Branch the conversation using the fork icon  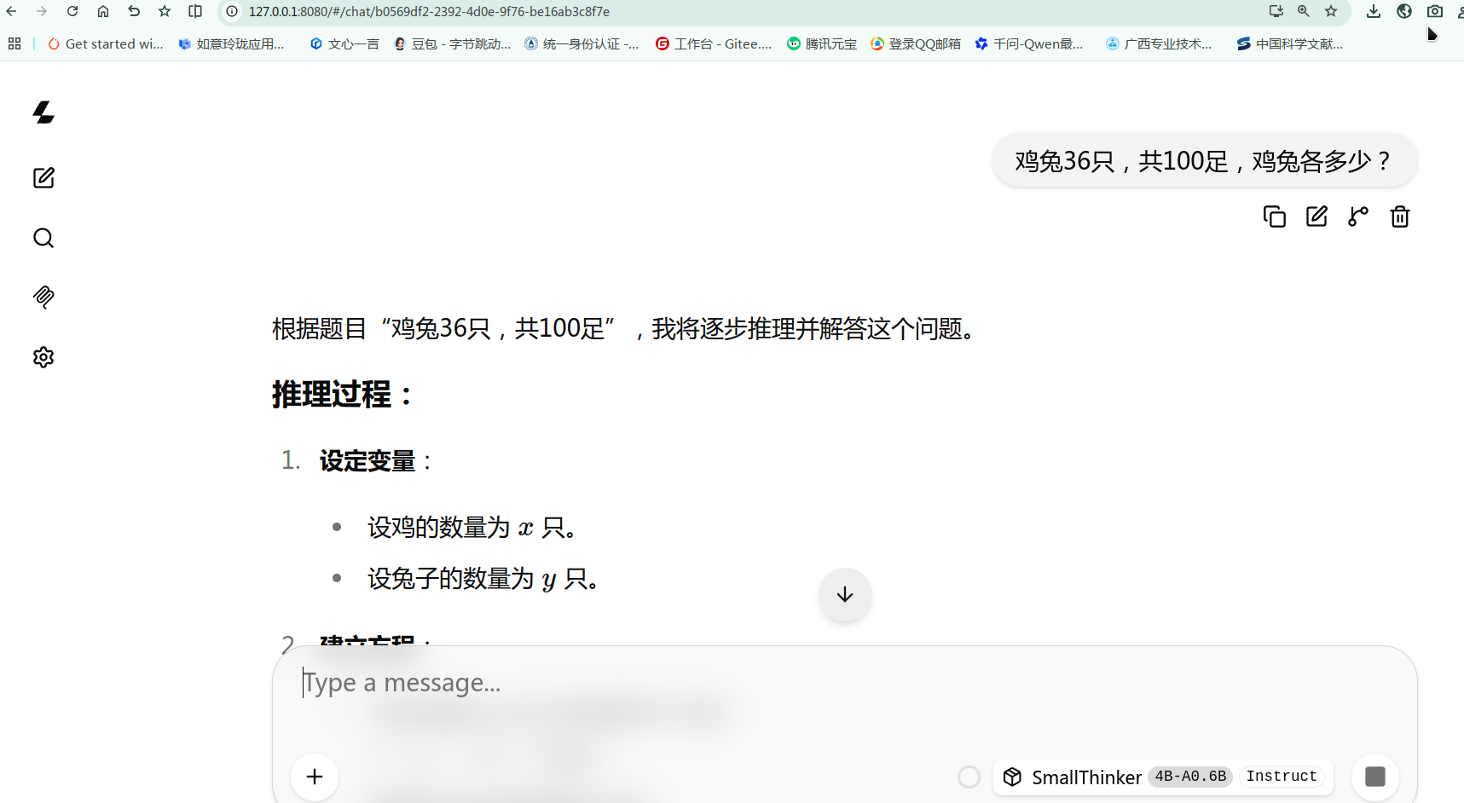pyautogui.click(x=1358, y=217)
